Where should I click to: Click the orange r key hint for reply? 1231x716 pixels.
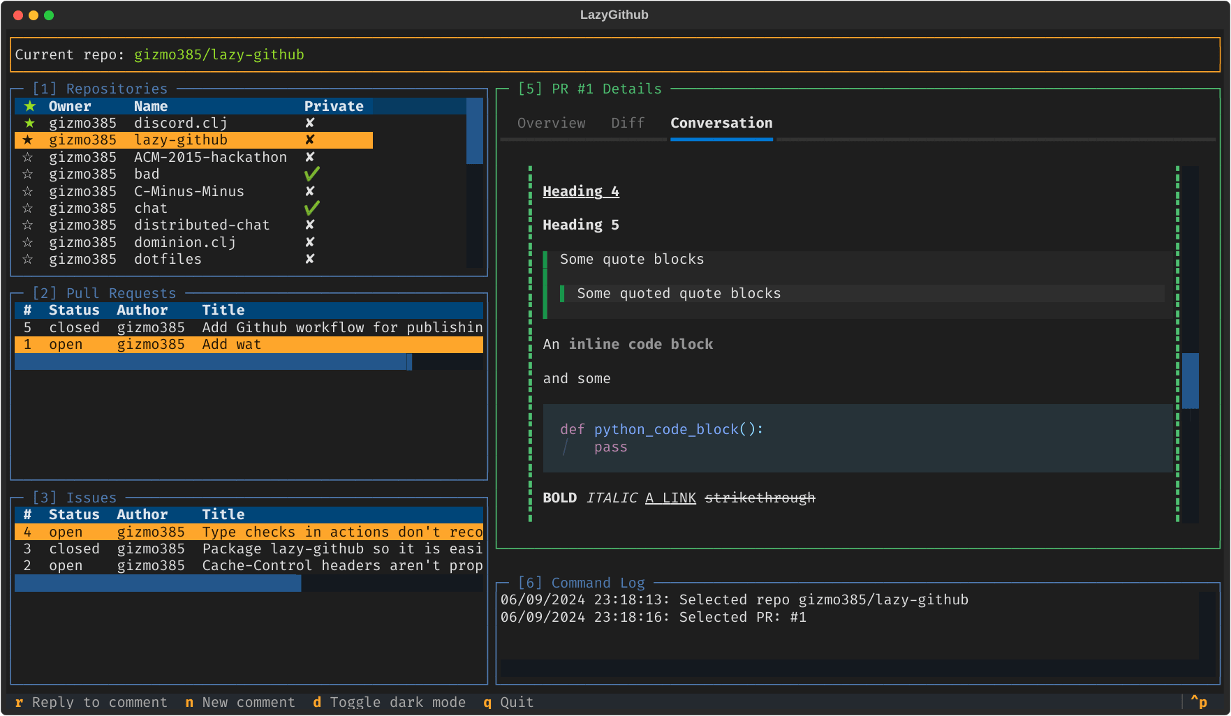pyautogui.click(x=19, y=702)
